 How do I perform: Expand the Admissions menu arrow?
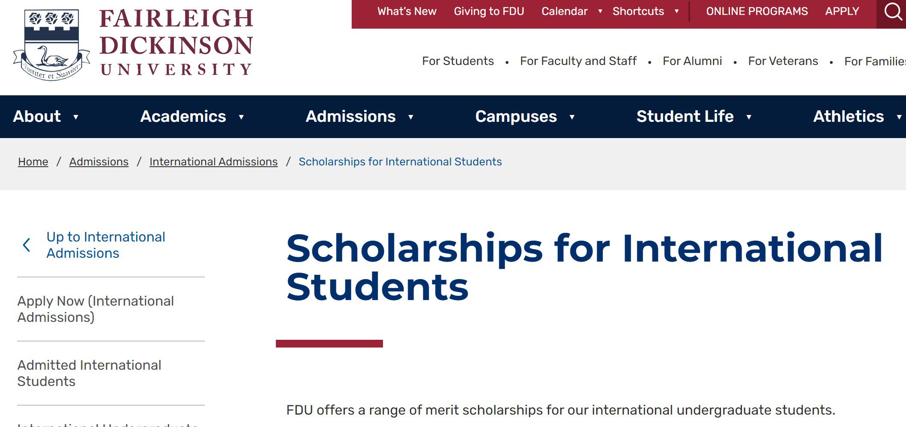411,117
